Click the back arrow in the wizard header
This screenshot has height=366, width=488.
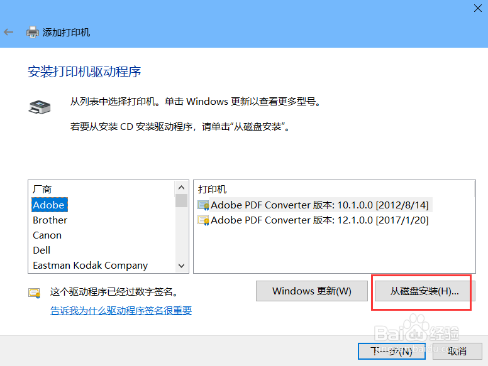[9, 31]
